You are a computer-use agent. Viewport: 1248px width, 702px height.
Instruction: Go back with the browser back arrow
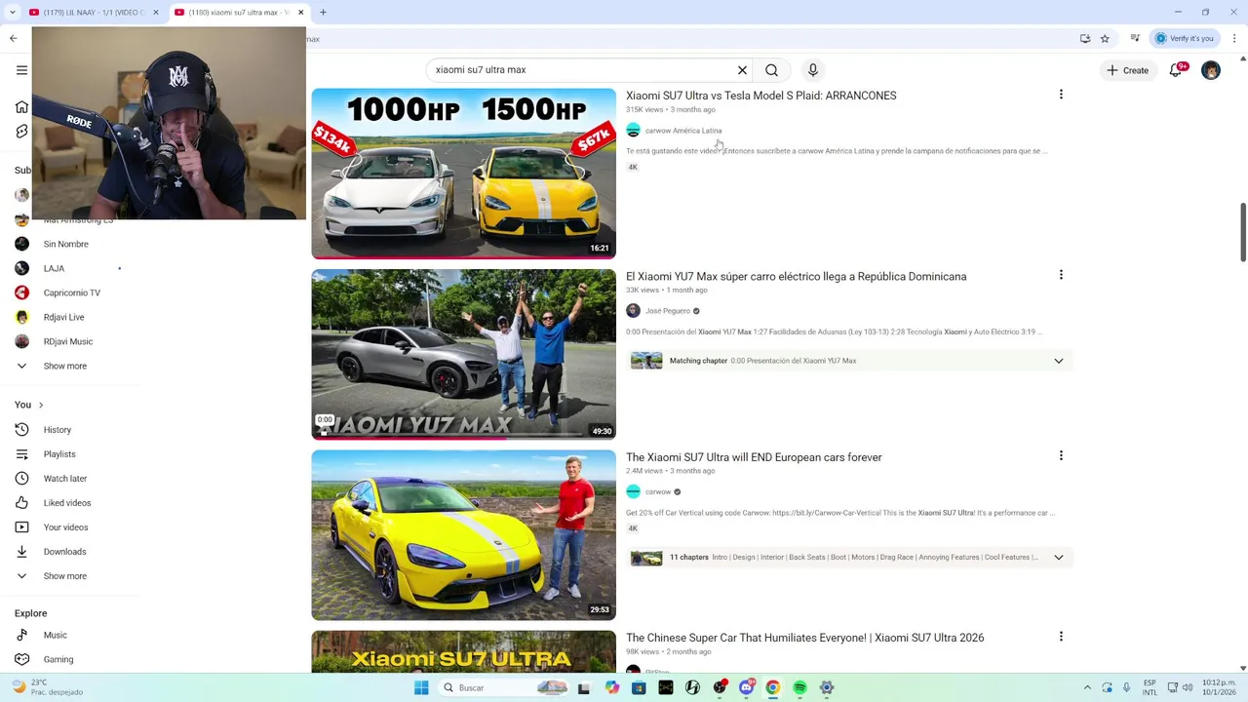13,38
